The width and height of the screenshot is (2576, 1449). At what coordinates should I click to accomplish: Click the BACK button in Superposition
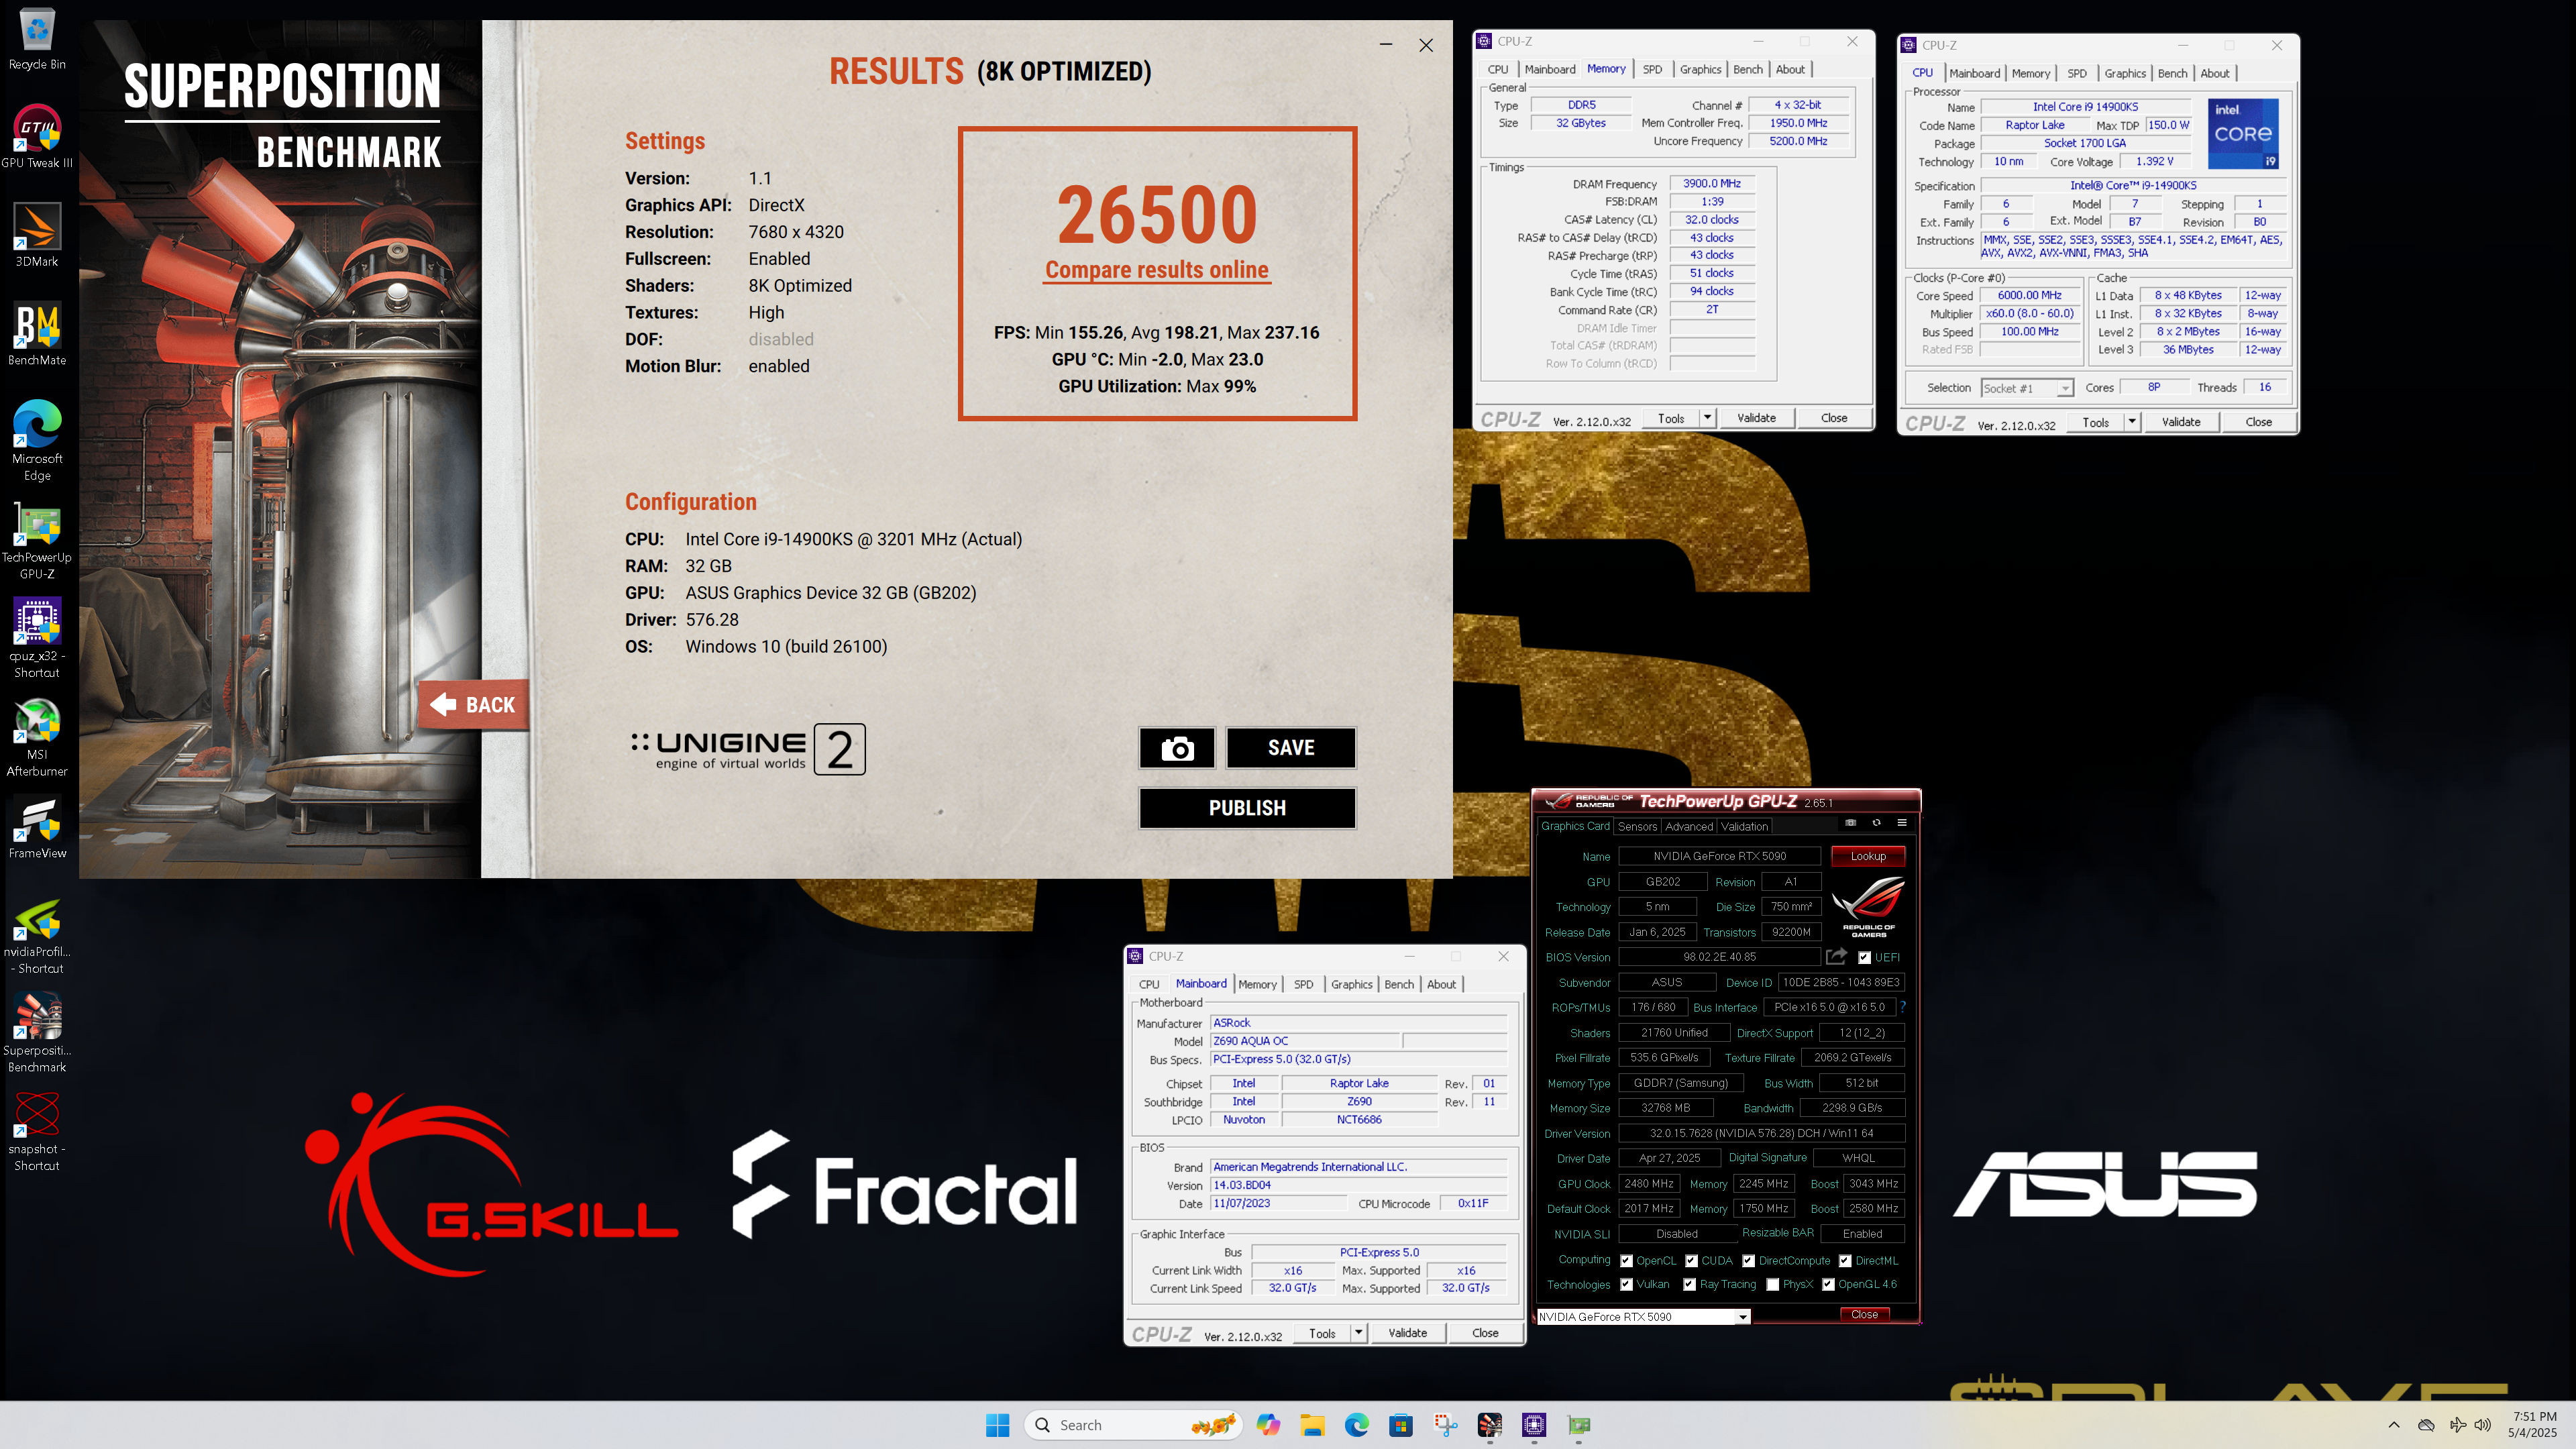473,704
